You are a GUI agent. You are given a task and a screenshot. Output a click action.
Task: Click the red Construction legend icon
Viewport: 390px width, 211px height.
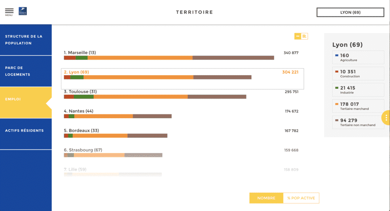click(336, 71)
